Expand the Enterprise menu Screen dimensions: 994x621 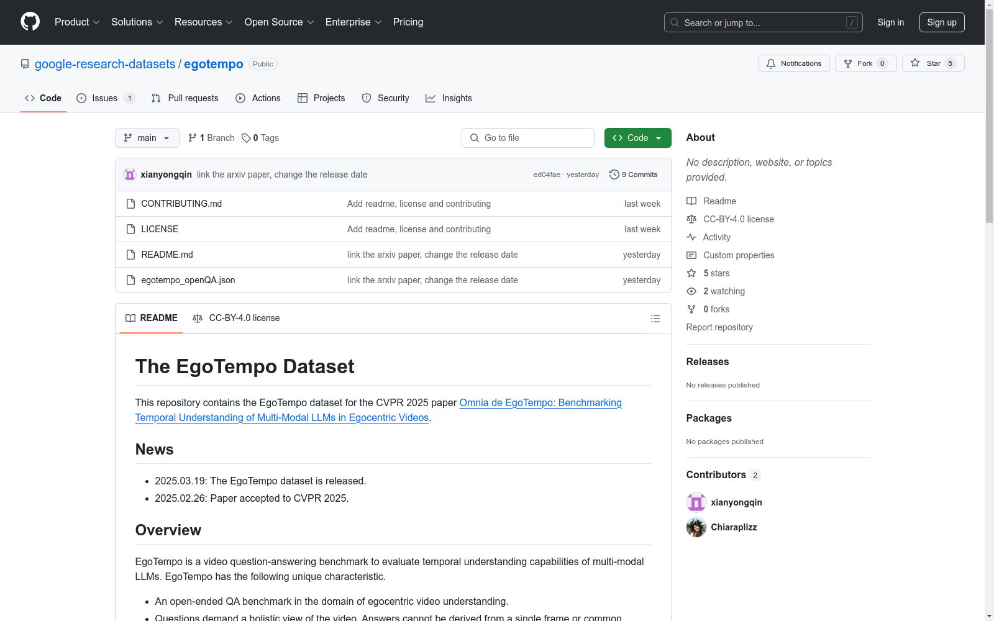[353, 22]
